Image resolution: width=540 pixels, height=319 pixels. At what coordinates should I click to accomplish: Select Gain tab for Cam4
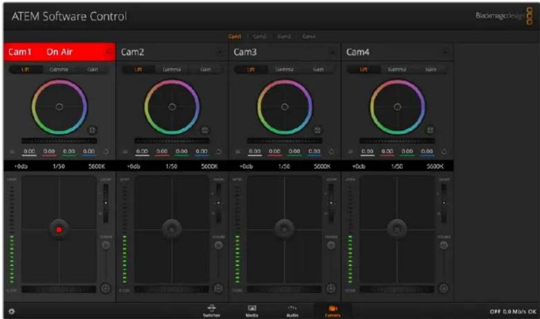coord(430,69)
